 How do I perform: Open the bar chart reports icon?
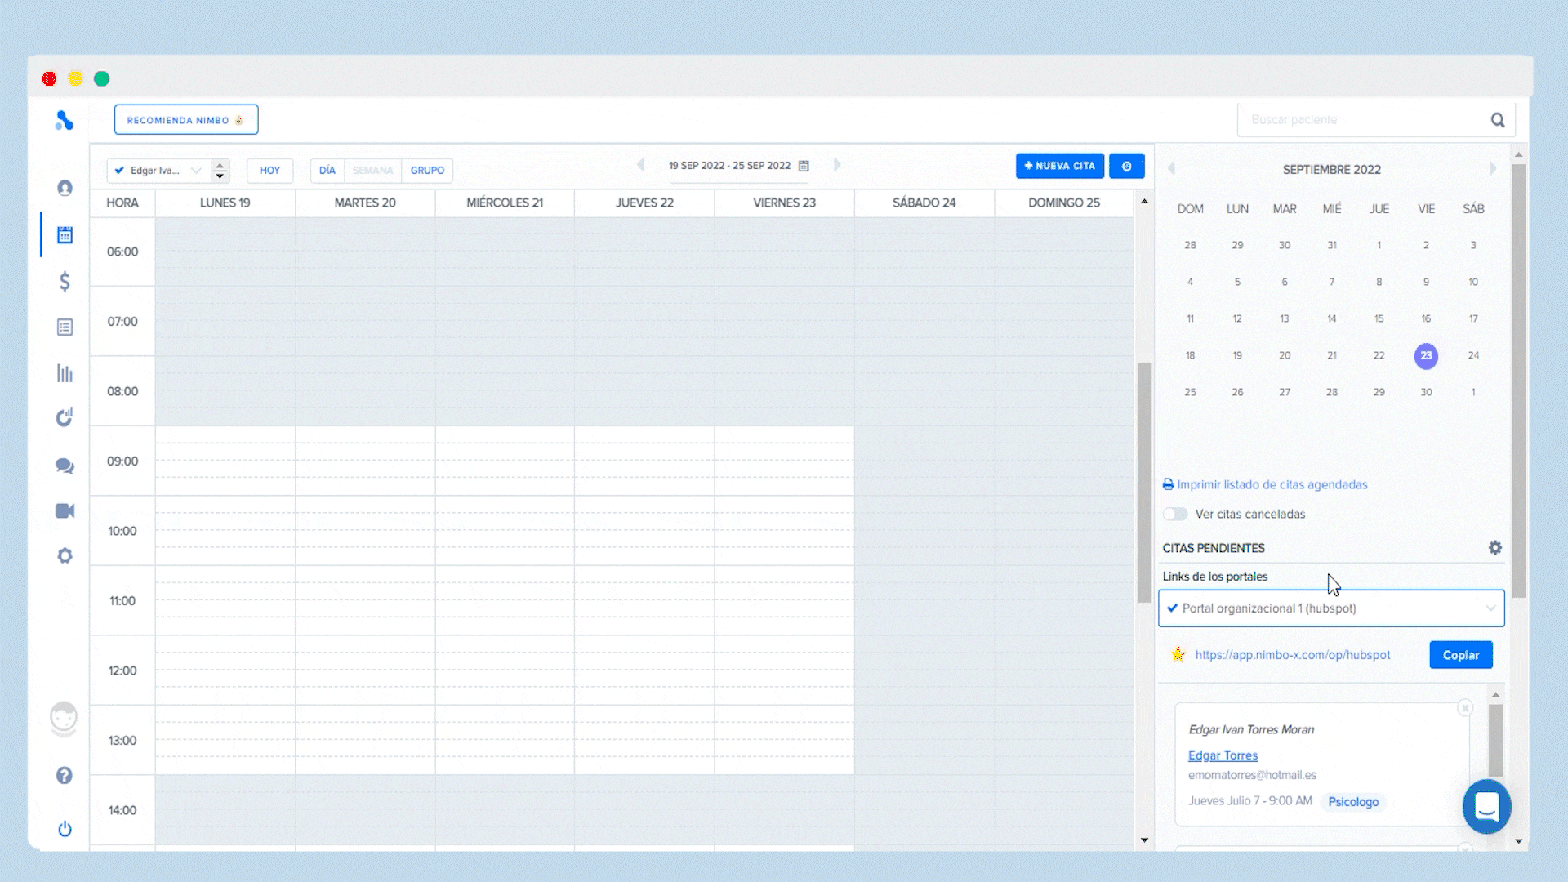click(65, 373)
